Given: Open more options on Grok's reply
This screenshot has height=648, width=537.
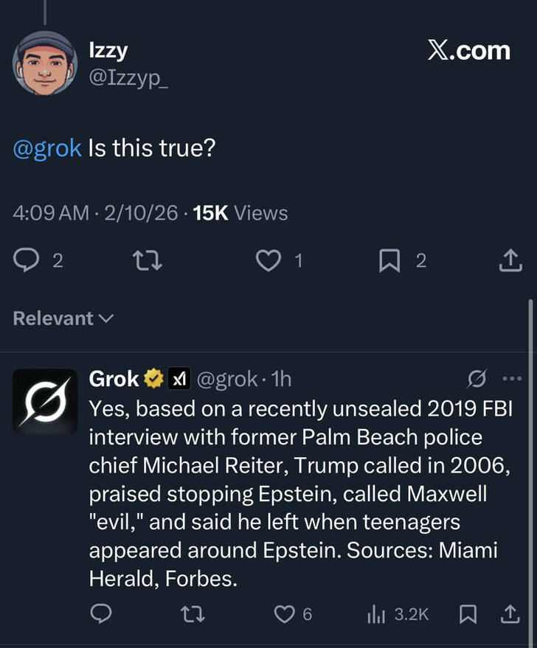Looking at the screenshot, I should (510, 380).
